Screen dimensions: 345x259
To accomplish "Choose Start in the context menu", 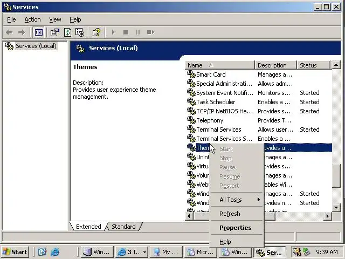I will (x=237, y=149).
